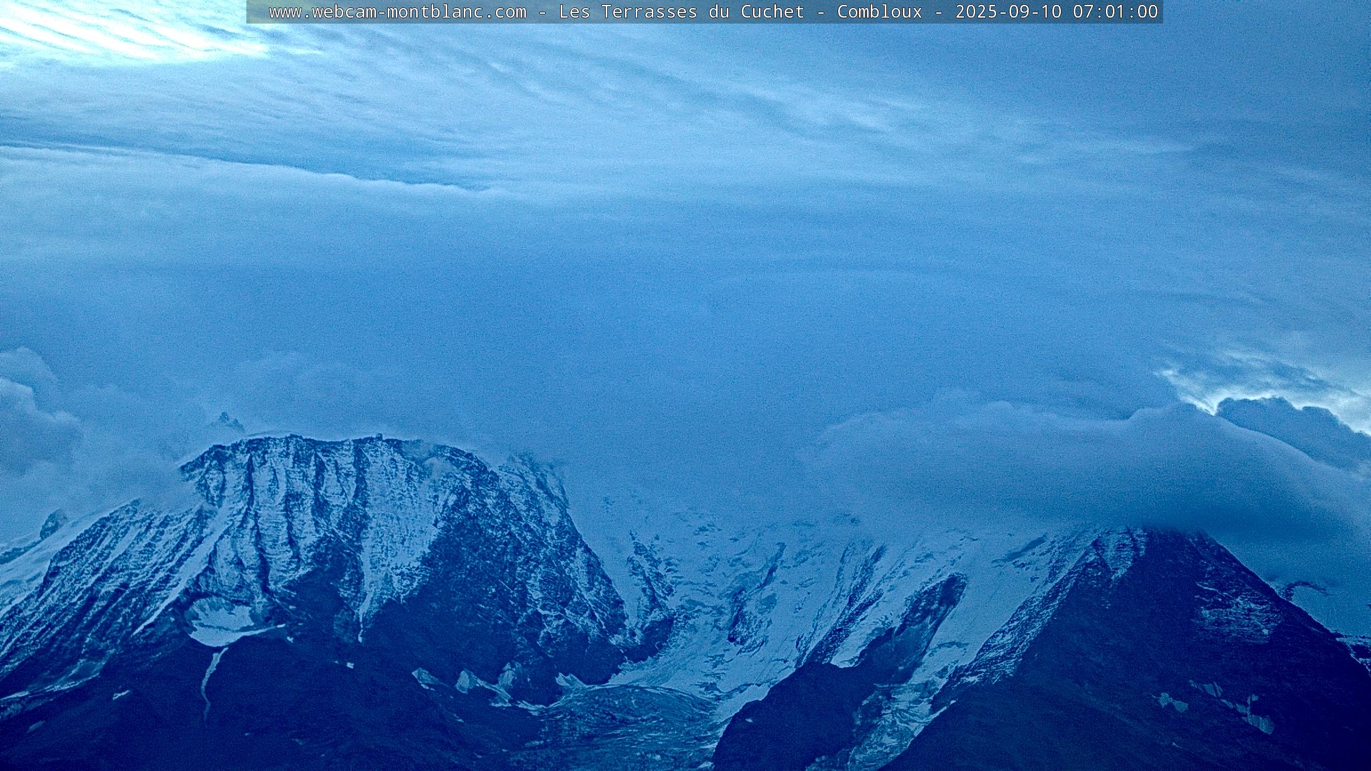Click the 'Combloux' location text

pos(880,12)
